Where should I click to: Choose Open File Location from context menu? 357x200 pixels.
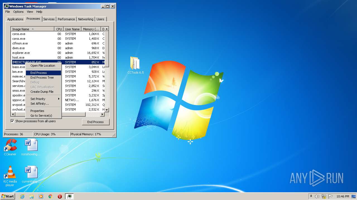(x=43, y=66)
